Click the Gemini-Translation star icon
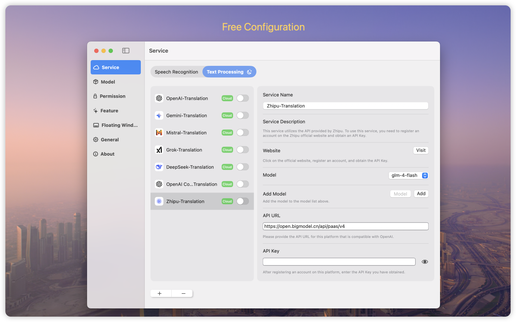The width and height of the screenshot is (516, 322). pyautogui.click(x=159, y=116)
